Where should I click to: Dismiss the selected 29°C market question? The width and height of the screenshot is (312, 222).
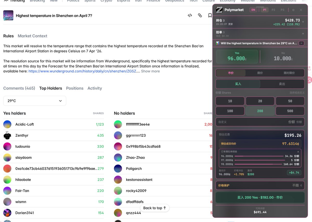tap(301, 43)
